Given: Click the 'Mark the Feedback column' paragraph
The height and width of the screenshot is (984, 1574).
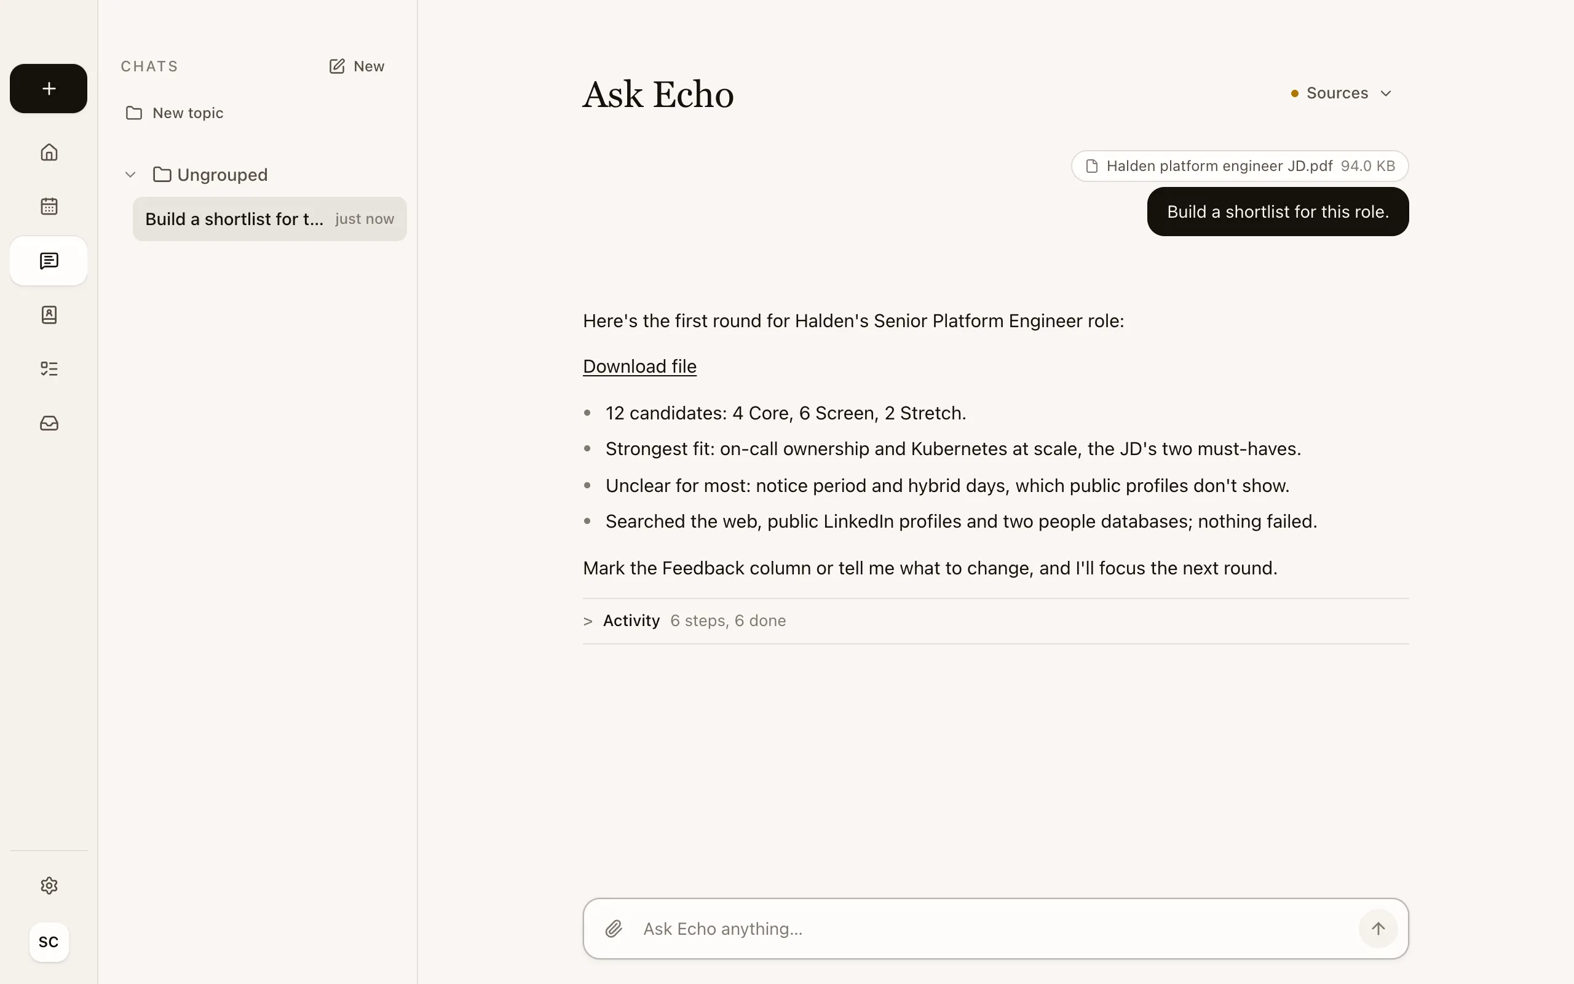Looking at the screenshot, I should (x=930, y=568).
